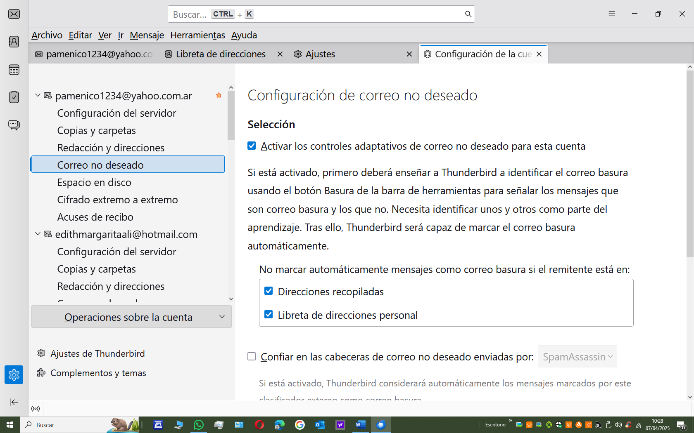Close the Ajustes tab
Screen dimensions: 694x433
(x=409, y=54)
